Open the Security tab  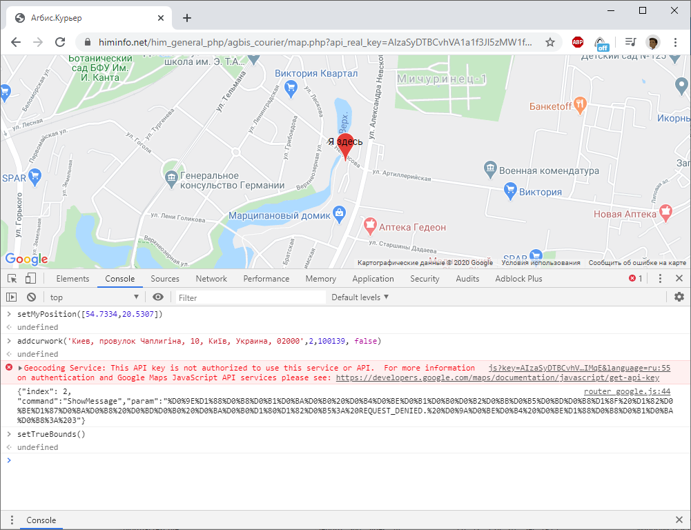425,278
